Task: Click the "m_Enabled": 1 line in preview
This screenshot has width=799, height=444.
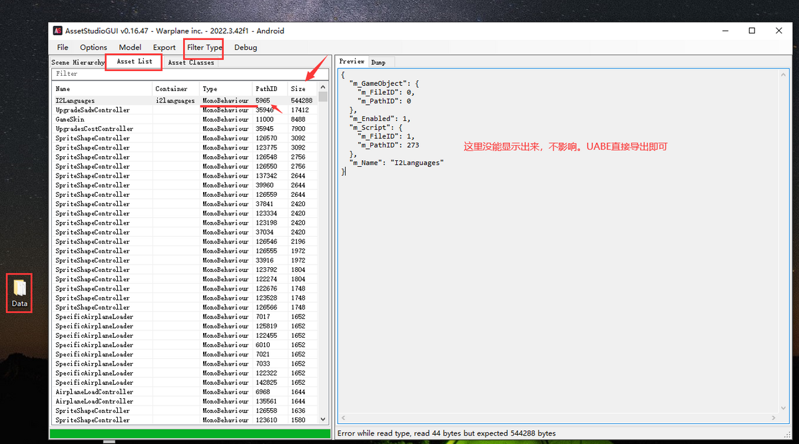Action: 380,118
